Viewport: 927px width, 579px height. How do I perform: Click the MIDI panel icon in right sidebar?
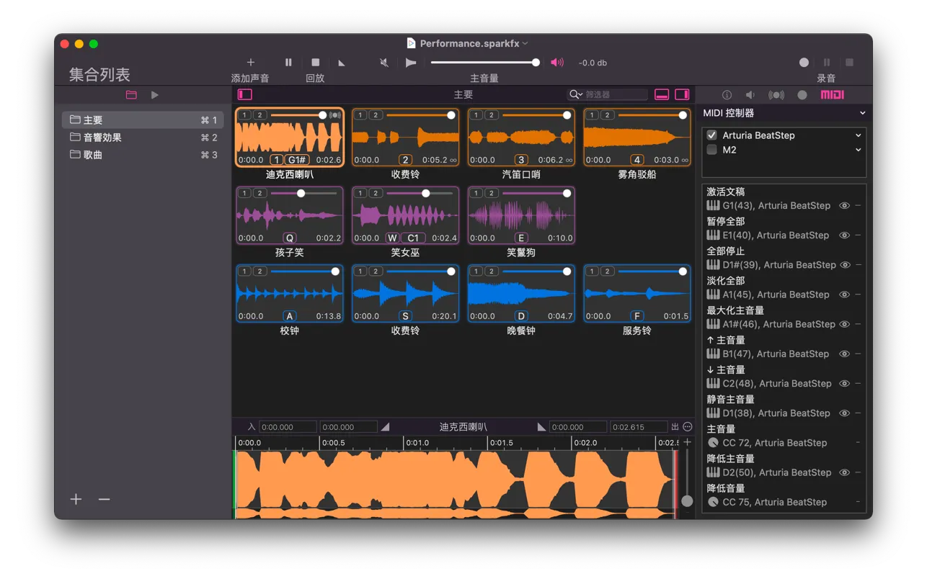832,94
